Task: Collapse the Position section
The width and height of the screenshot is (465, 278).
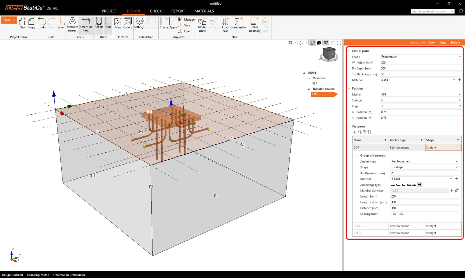Action: tap(349, 89)
